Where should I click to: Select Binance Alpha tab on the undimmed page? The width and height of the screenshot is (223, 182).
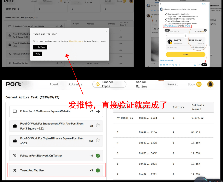click(x=109, y=84)
